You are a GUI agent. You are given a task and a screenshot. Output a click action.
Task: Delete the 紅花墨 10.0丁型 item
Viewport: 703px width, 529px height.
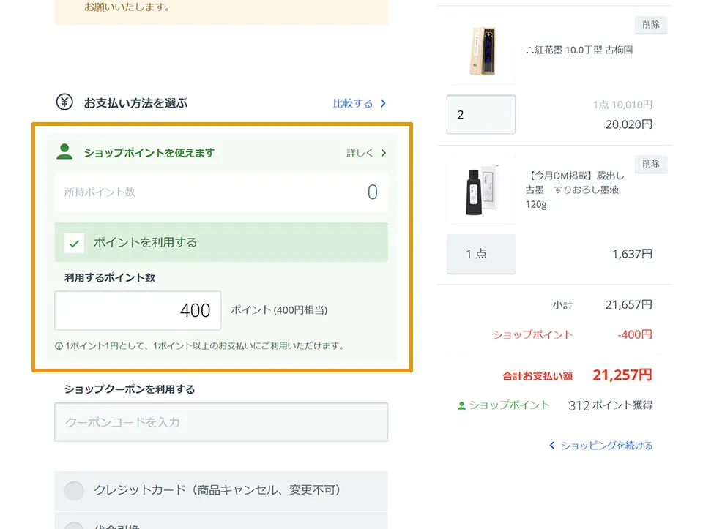(x=650, y=25)
